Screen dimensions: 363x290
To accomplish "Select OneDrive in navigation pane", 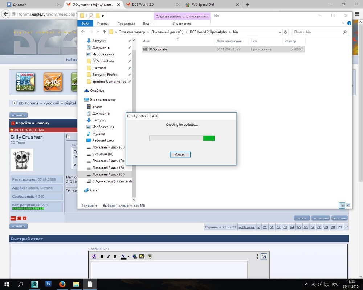I will (97, 90).
